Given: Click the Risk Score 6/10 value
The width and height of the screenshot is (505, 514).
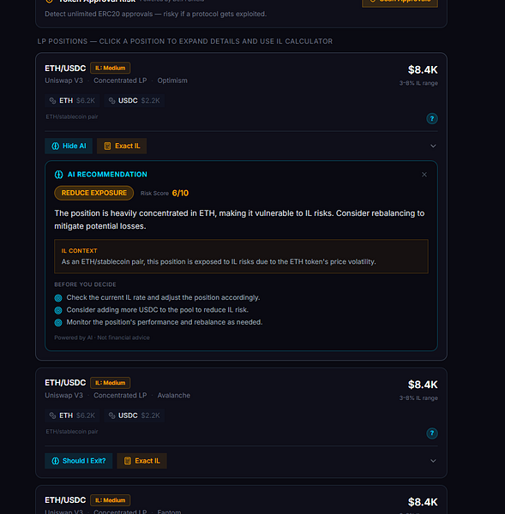Looking at the screenshot, I should click(x=180, y=193).
